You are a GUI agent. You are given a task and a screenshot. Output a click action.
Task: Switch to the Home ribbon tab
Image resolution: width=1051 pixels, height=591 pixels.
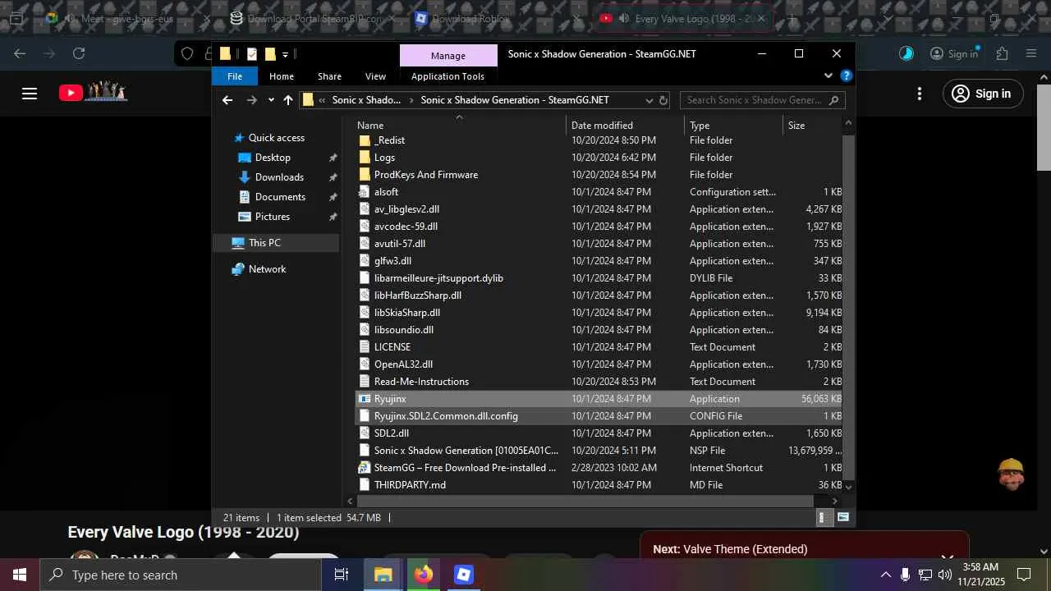(282, 76)
